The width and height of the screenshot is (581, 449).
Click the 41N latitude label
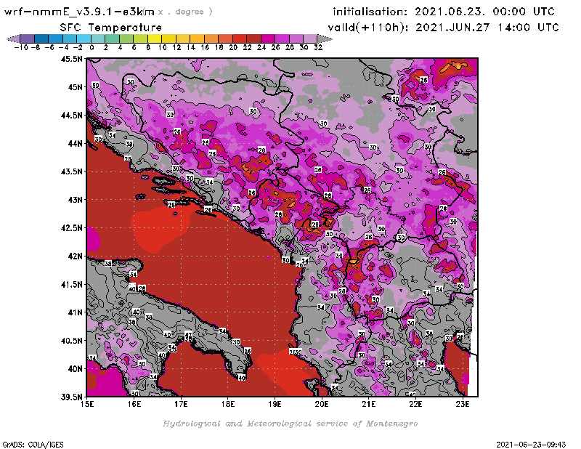[x=75, y=312]
